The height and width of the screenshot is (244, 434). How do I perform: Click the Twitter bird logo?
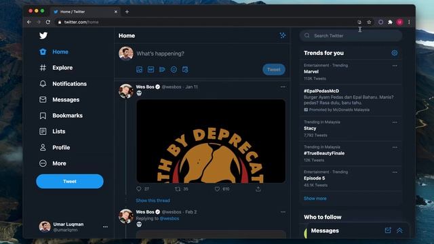click(43, 35)
